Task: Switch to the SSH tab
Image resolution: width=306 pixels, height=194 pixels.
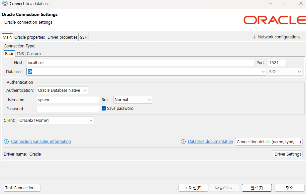Action: (84, 37)
